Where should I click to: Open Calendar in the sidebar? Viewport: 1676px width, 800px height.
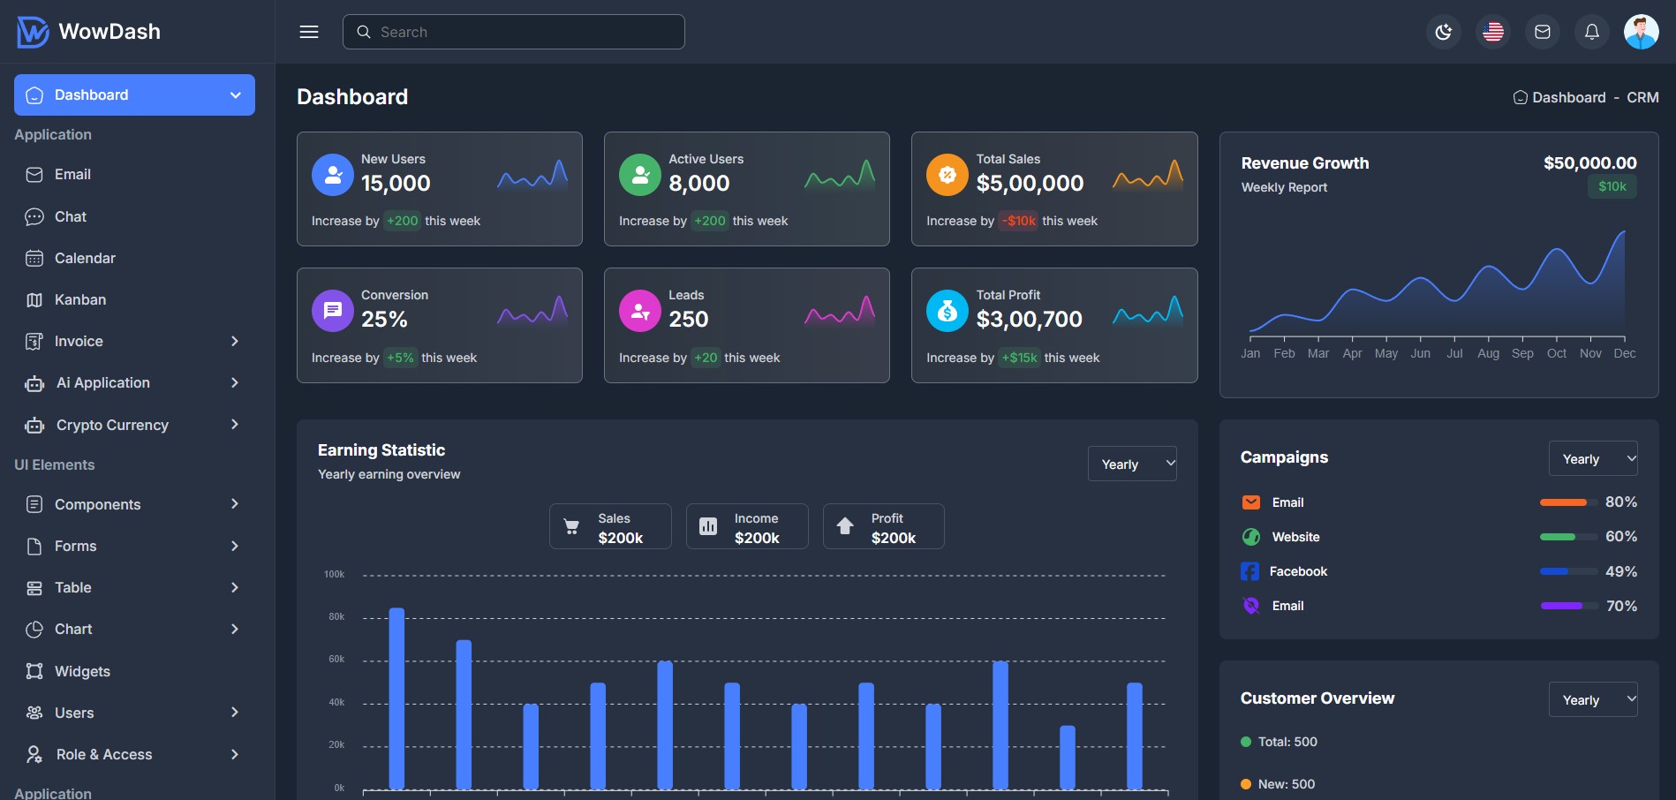point(134,258)
